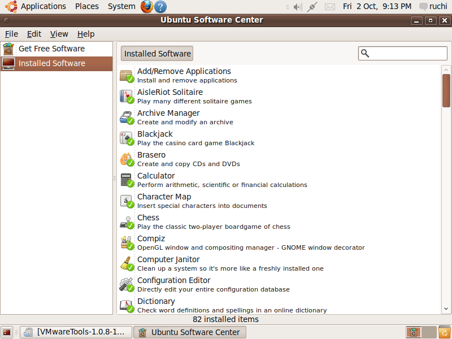Image resolution: width=452 pixels, height=339 pixels.
Task: Select Get Free Software in sidebar
Action: (x=56, y=49)
